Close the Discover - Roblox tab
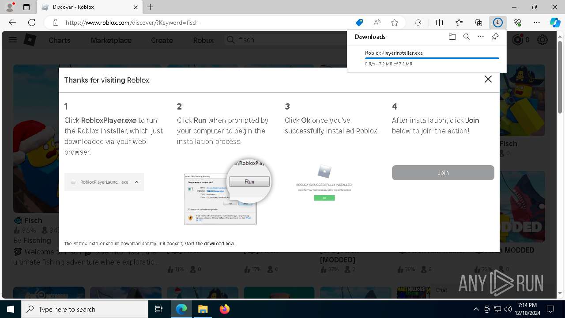The image size is (565, 318). (136, 7)
